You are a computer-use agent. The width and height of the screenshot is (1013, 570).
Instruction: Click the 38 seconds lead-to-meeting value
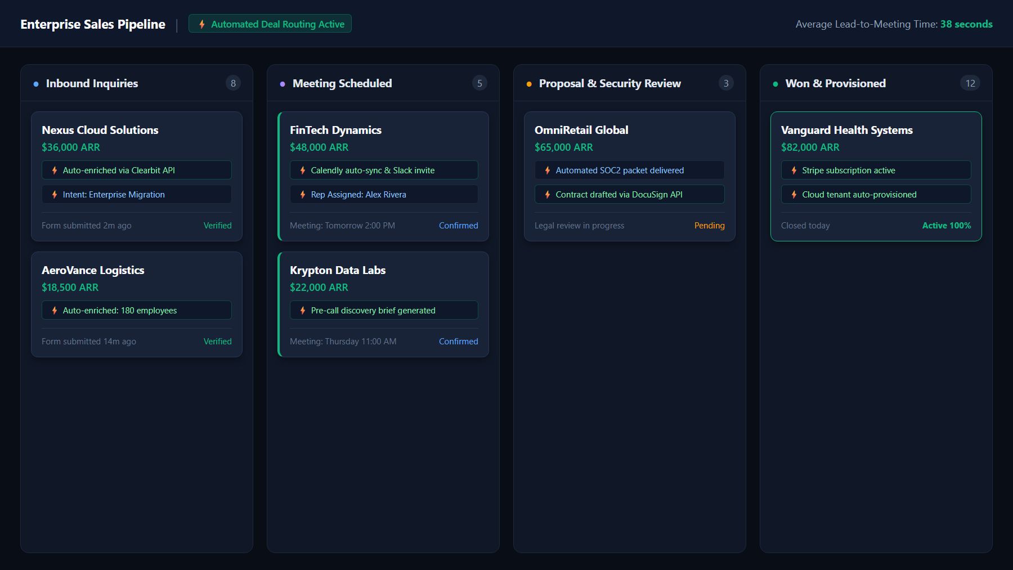966,24
